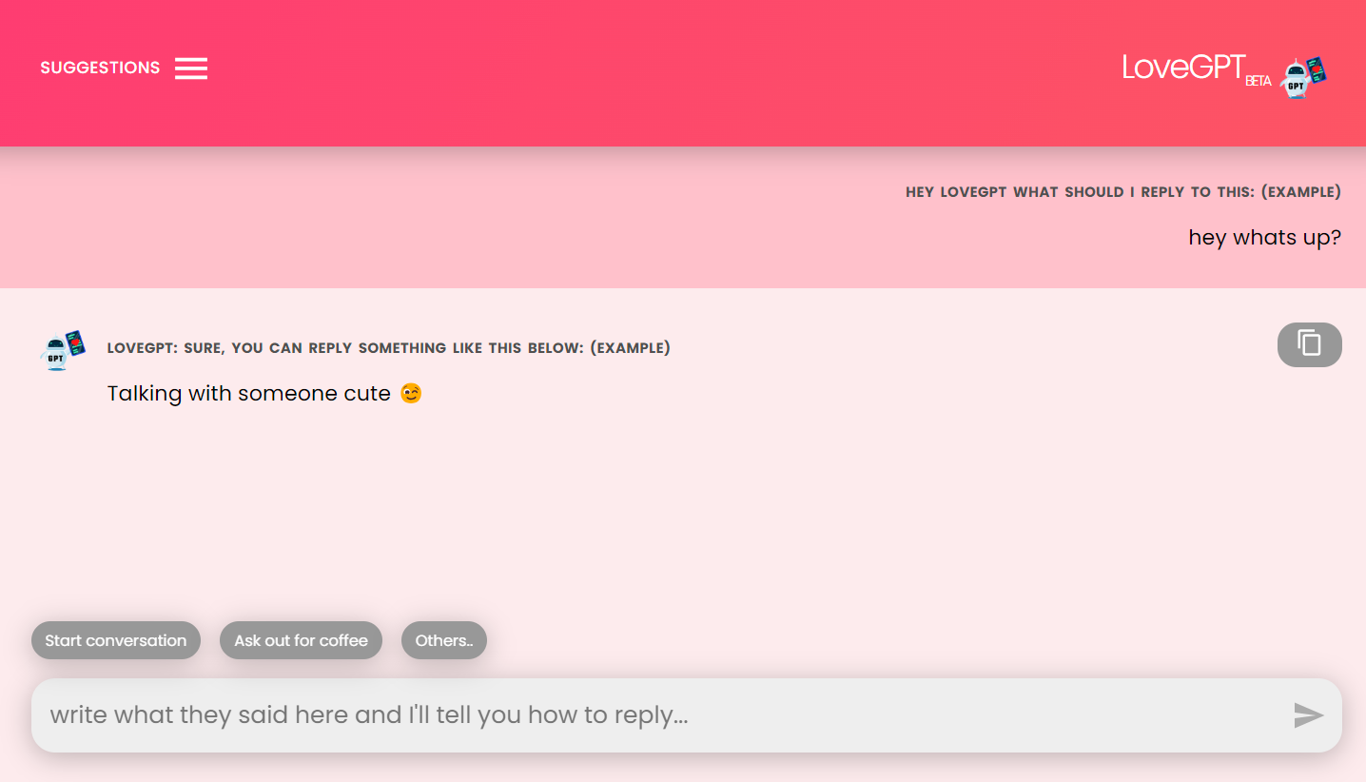
Task: Send the message with the paper-plane icon
Action: point(1309,715)
